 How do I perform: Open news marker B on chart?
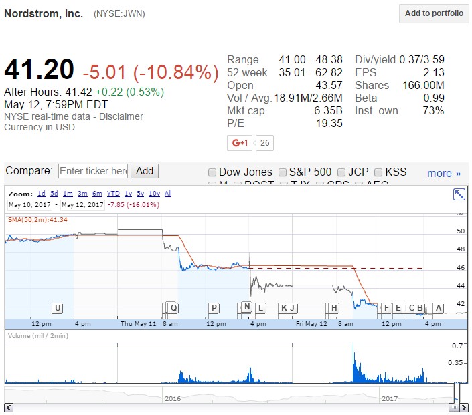point(420,308)
